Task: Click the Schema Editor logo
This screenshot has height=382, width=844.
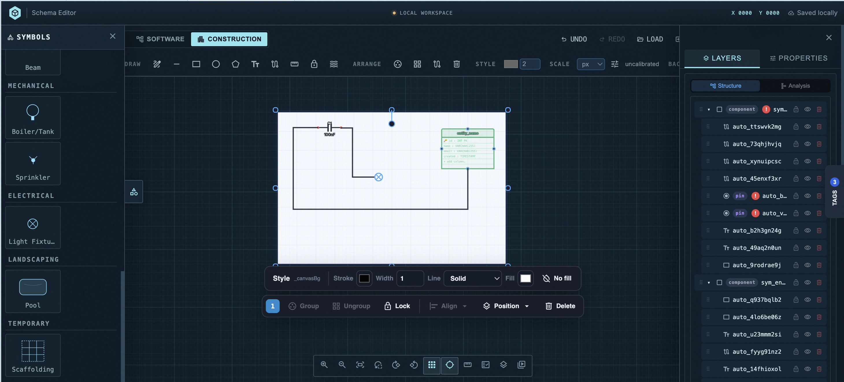Action: point(15,13)
